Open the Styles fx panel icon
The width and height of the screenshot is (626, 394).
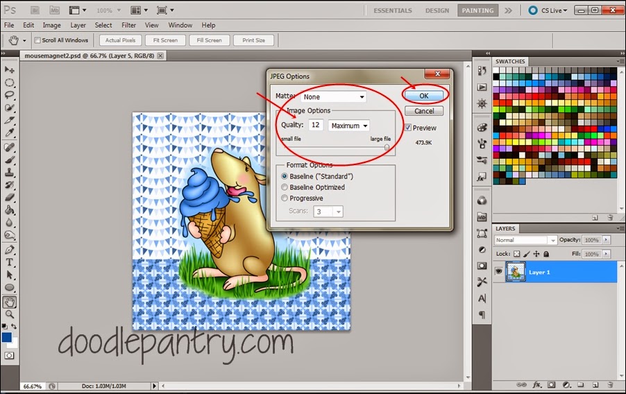tap(482, 177)
